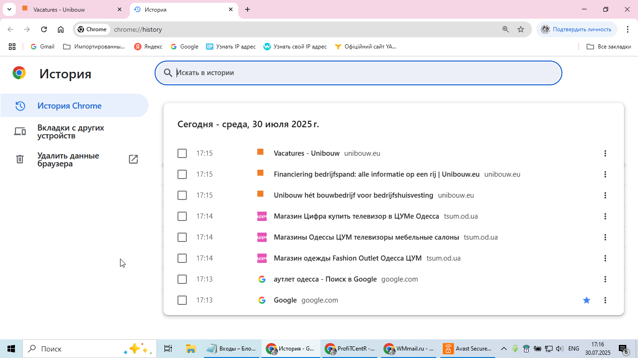Open the zoom magnifier icon in address bar
638x358 pixels.
(x=506, y=29)
